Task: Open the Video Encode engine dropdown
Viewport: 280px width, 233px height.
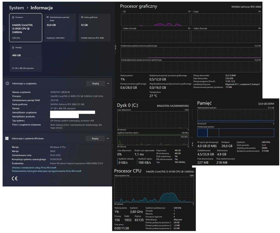Action: (122, 28)
